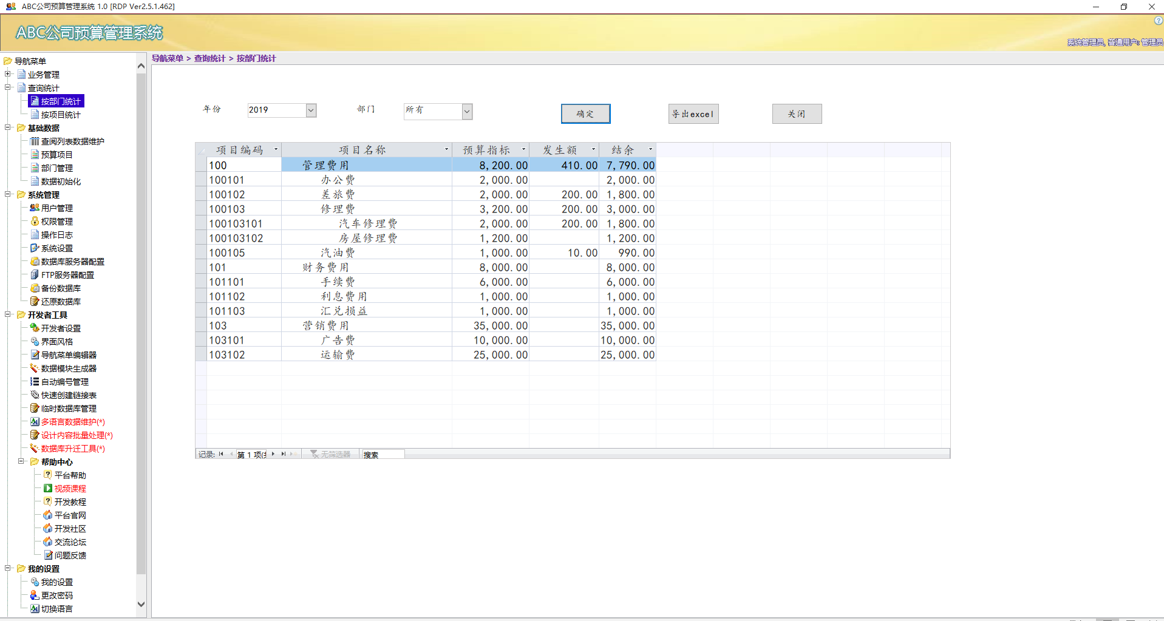Click the 查阅列表数据维护 table icon
This screenshot has height=621, width=1164.
tap(35, 141)
